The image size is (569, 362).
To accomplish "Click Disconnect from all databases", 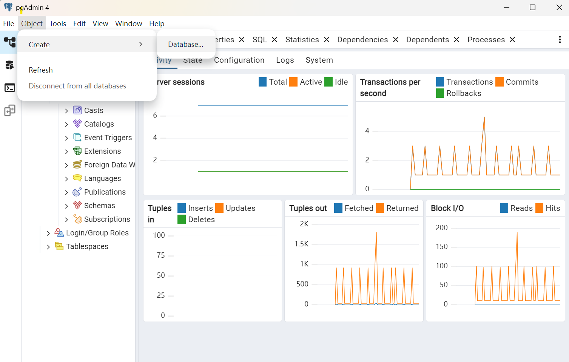I will tap(87, 86).
